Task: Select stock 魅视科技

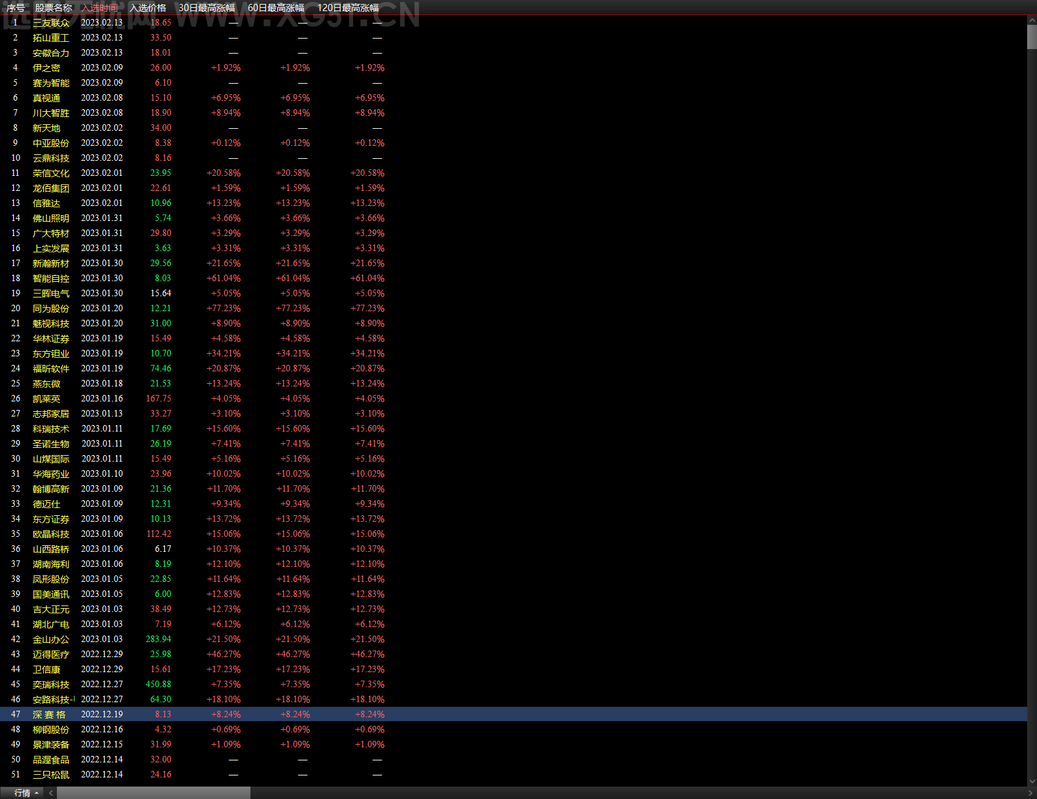Action: [x=51, y=324]
